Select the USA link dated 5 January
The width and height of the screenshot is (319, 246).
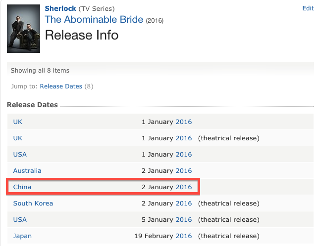coord(20,220)
